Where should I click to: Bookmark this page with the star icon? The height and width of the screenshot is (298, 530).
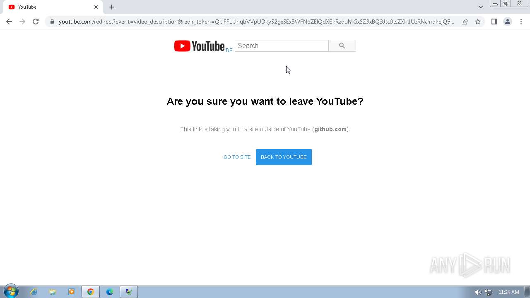point(478,22)
